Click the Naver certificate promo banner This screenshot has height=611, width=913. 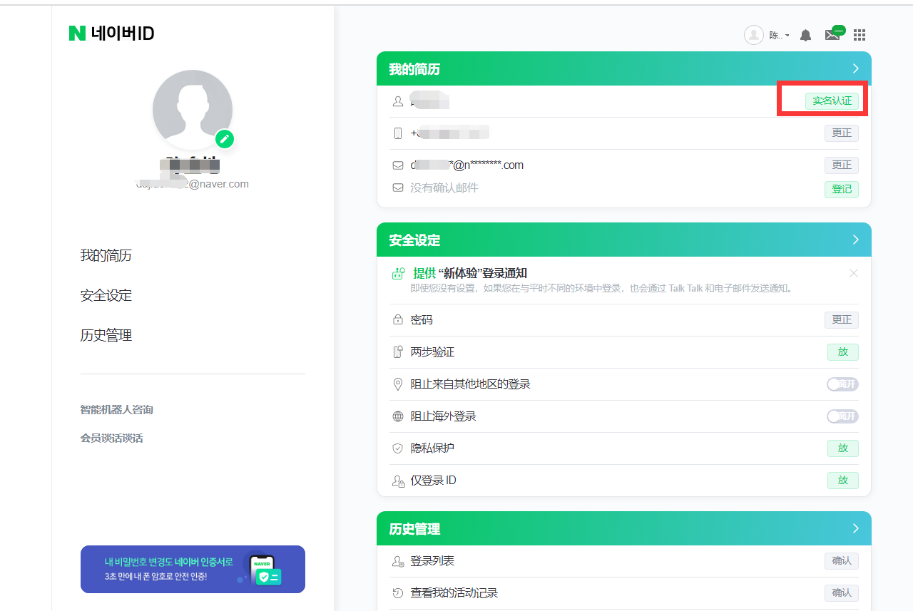(x=193, y=569)
